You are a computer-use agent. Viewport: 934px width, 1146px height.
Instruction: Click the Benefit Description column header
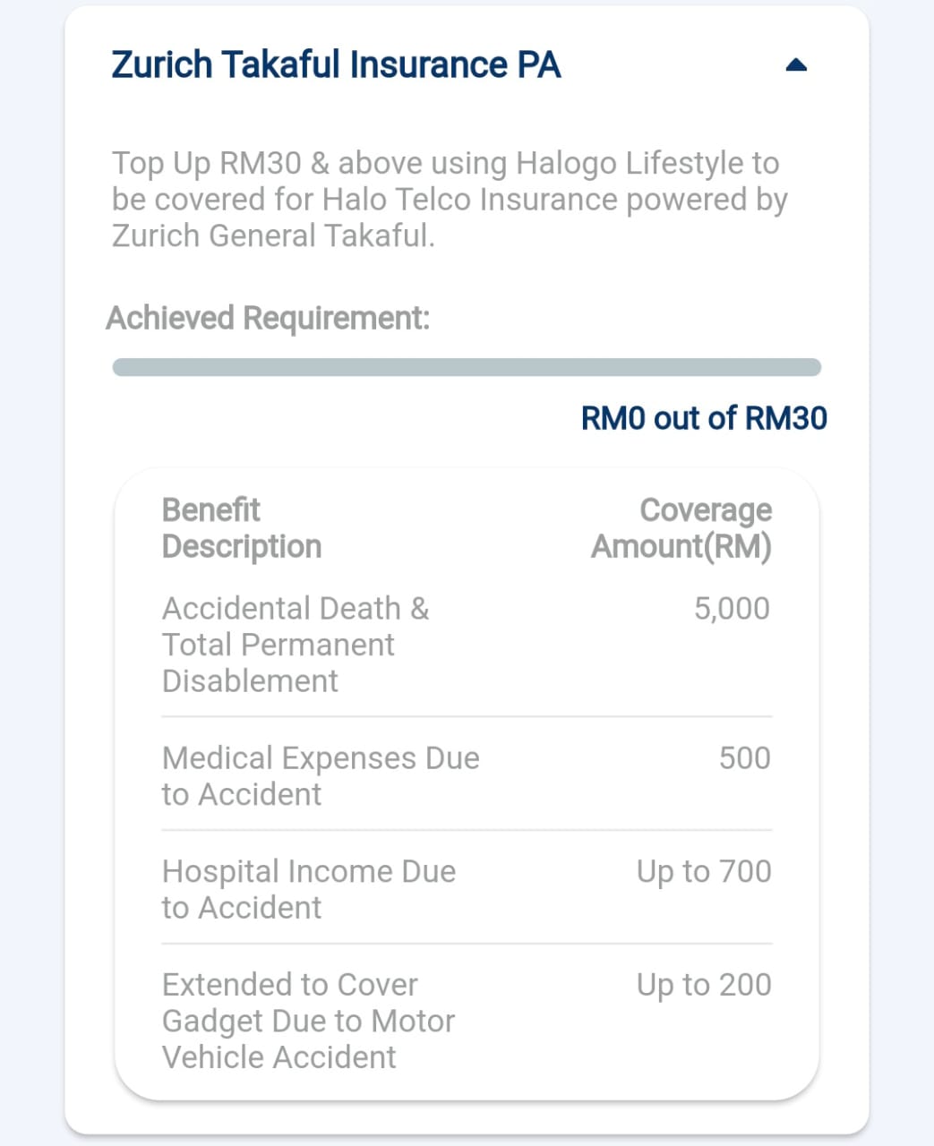point(242,528)
